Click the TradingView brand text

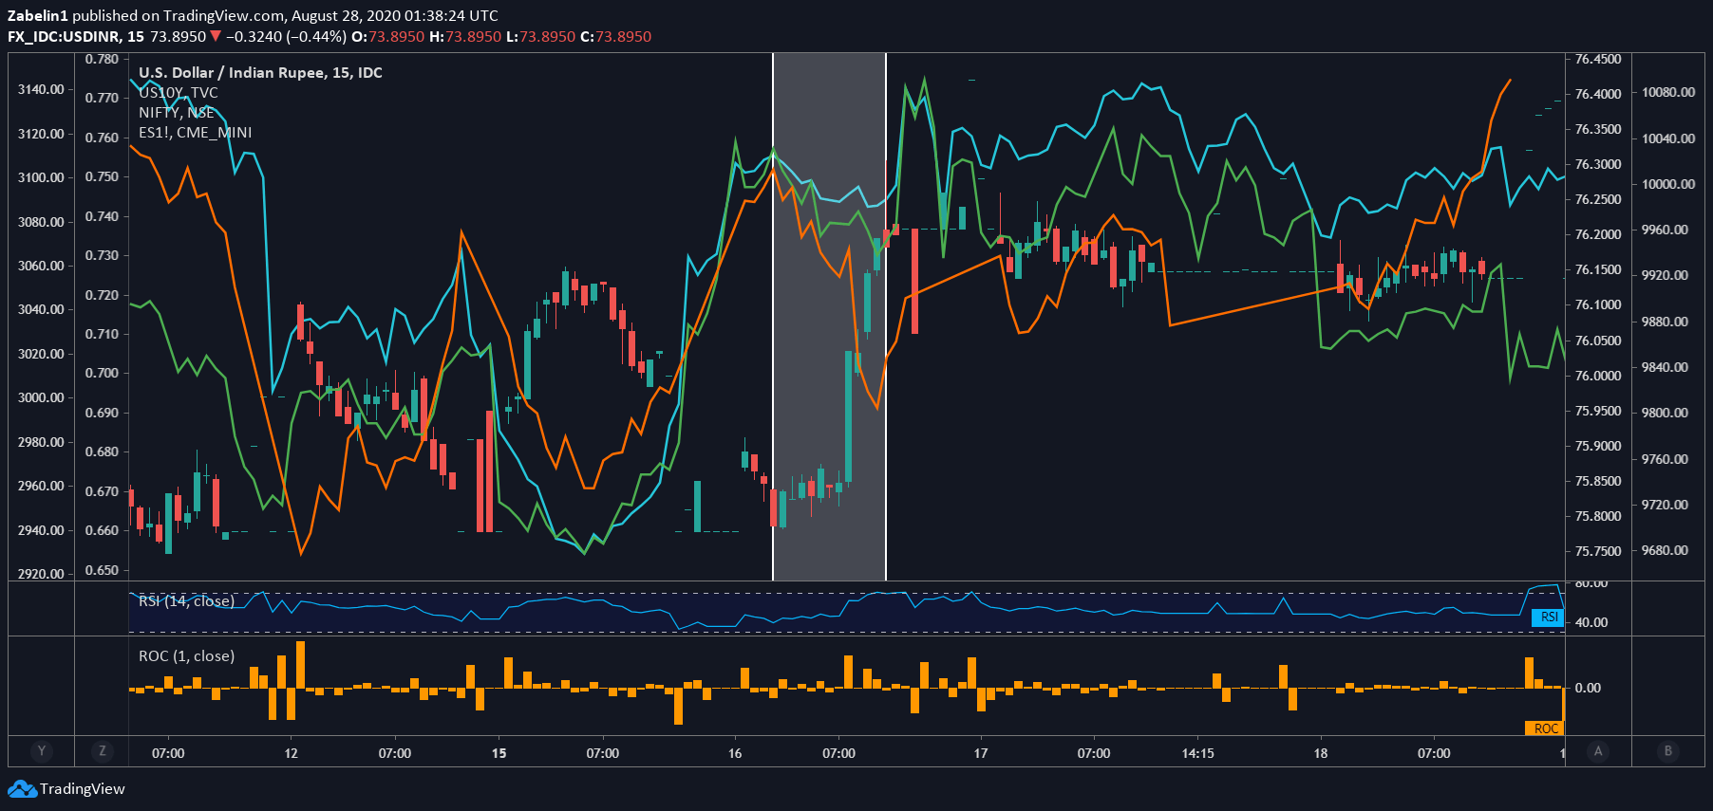pyautogui.click(x=83, y=789)
